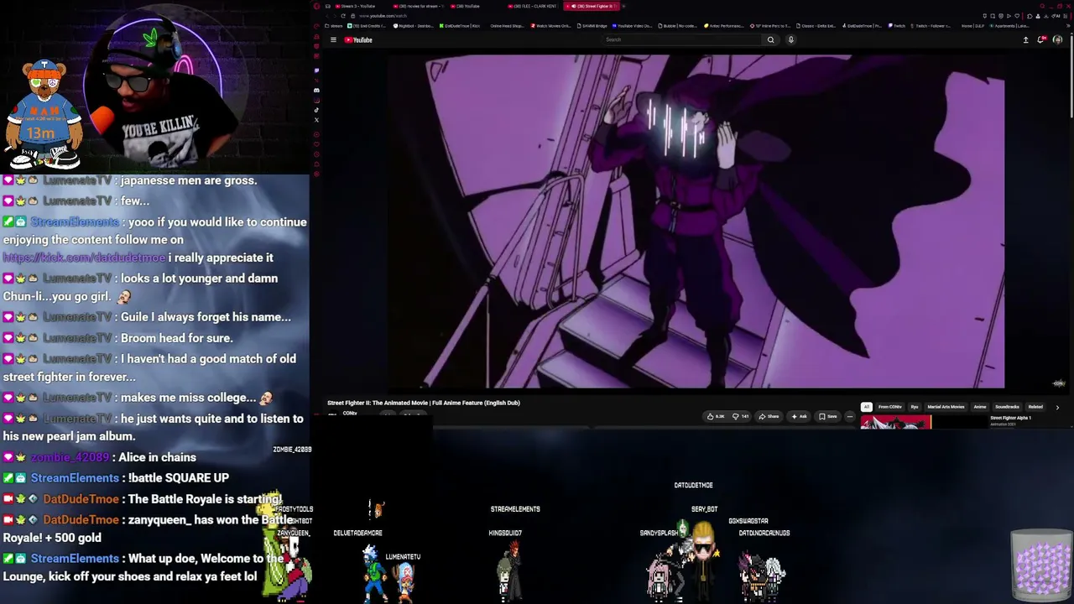Select the active 'Street Fighter II' tab
Image resolution: width=1074 pixels, height=604 pixels.
tap(592, 6)
